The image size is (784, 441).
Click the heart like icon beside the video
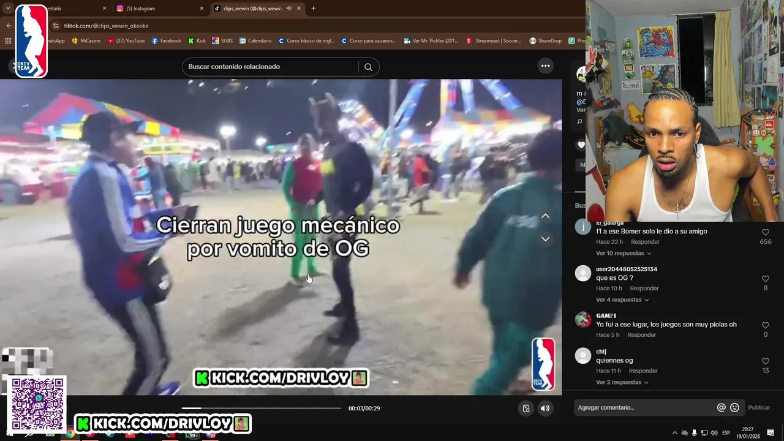click(581, 145)
